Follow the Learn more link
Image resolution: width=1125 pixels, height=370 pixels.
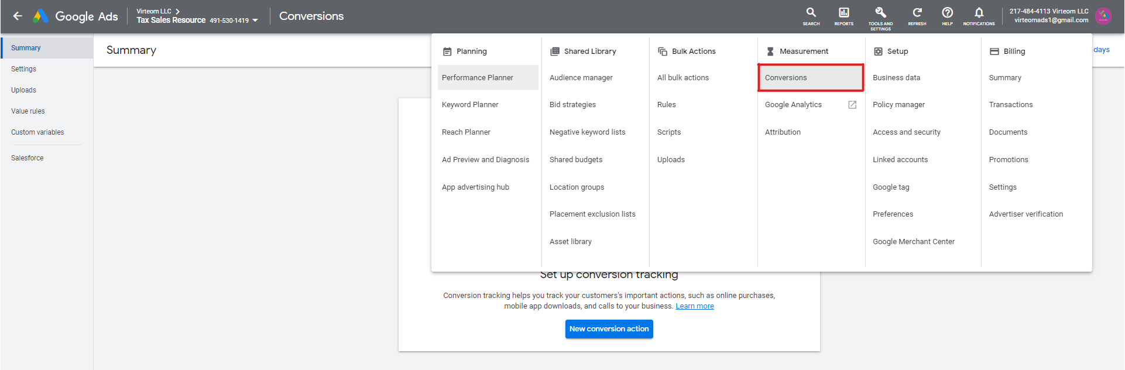click(x=694, y=306)
